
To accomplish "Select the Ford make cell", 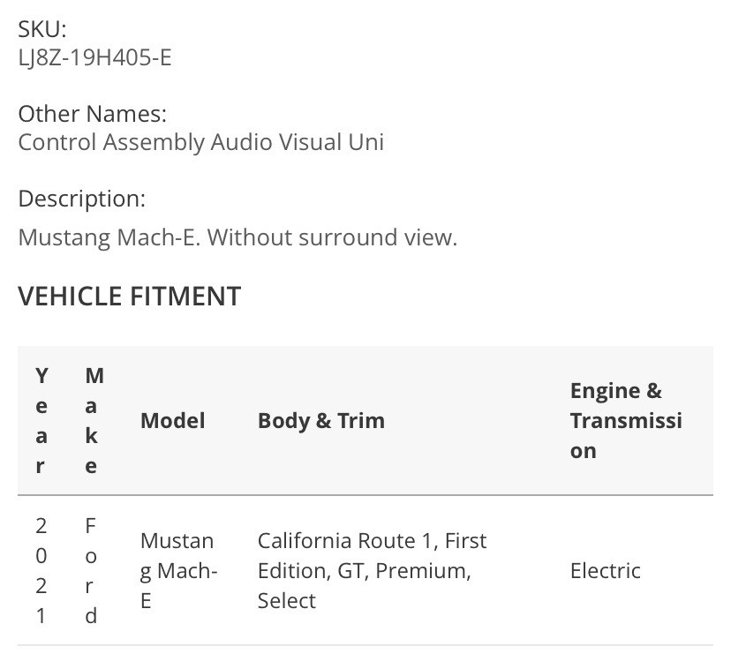I will 91,571.
